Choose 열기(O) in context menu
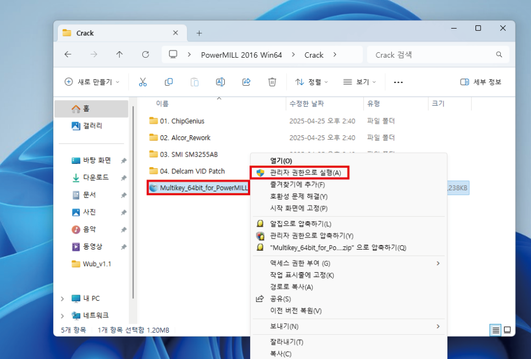Image resolution: width=531 pixels, height=359 pixels. (349, 161)
